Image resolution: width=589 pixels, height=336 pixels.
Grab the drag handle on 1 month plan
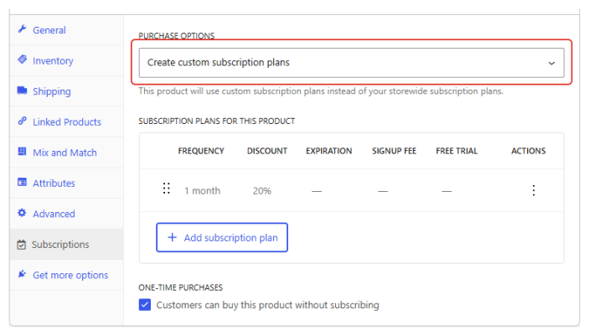pos(167,189)
